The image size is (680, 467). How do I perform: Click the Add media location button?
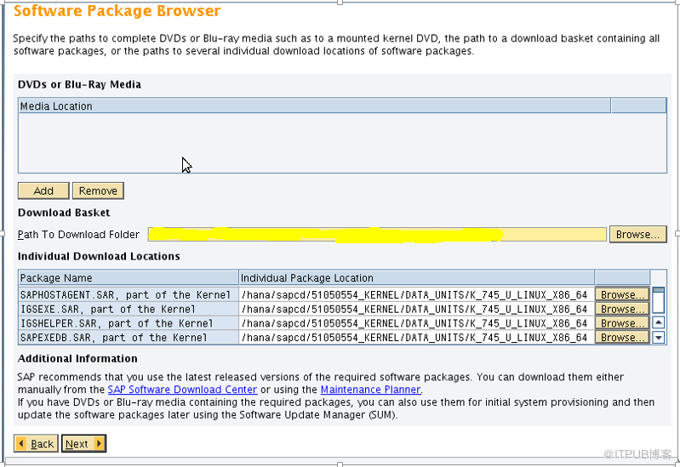[x=43, y=191]
